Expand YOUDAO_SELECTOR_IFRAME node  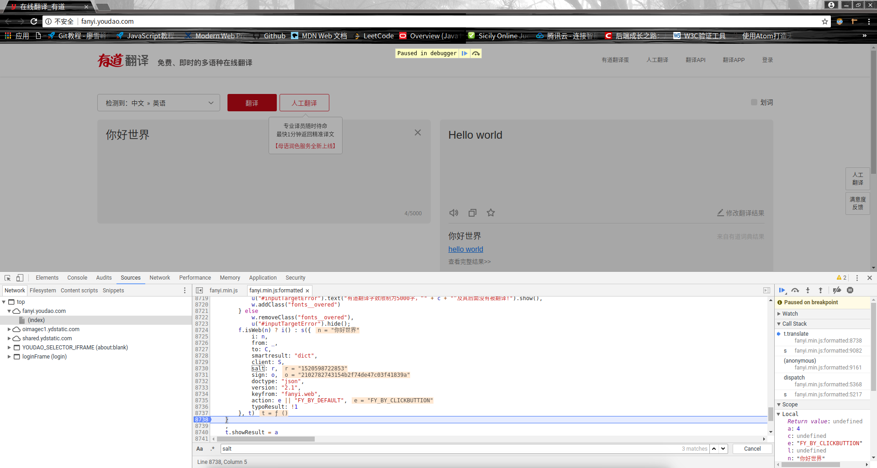pyautogui.click(x=9, y=348)
